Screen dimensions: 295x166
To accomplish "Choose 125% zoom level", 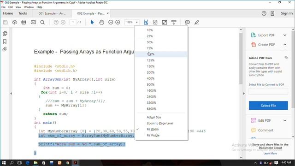I will 161,60.
